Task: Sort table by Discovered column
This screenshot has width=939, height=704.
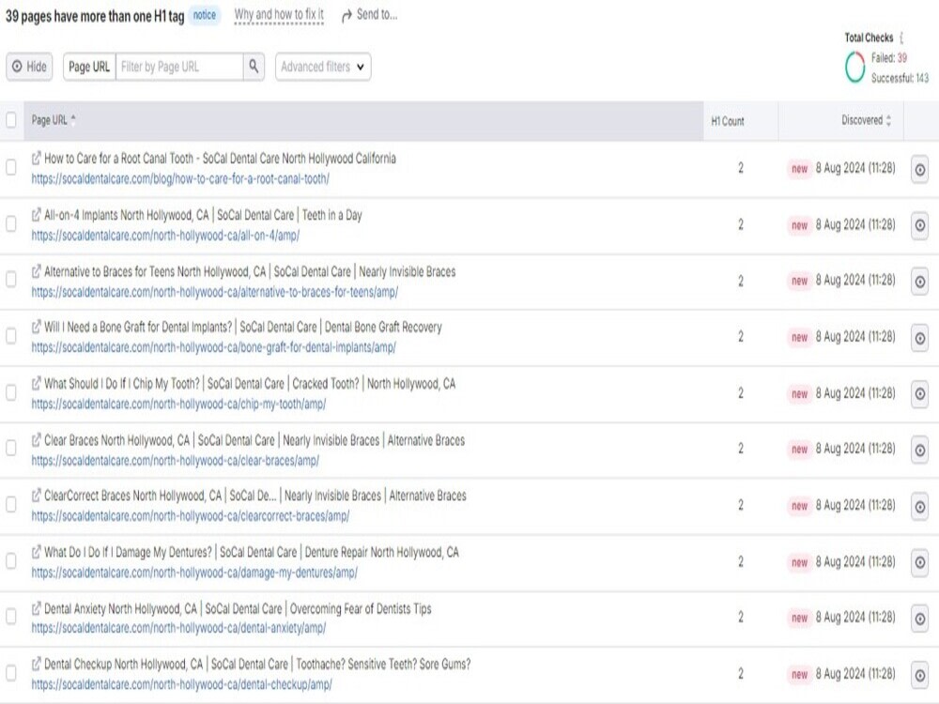Action: (x=866, y=120)
